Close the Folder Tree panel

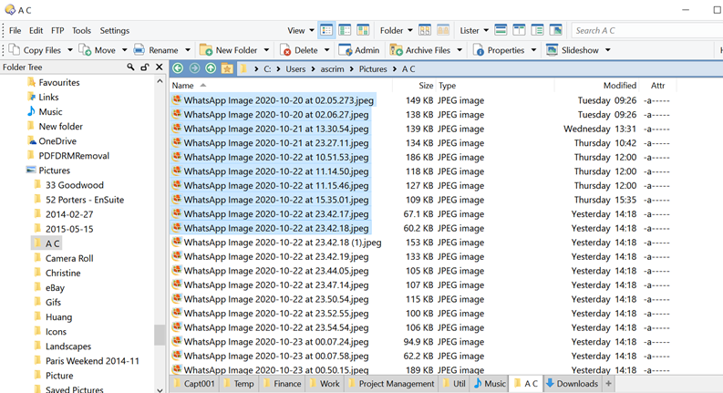tap(159, 67)
